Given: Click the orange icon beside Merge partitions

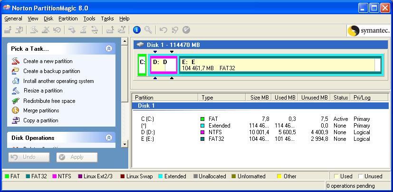Looking at the screenshot, I should tap(16, 110).
